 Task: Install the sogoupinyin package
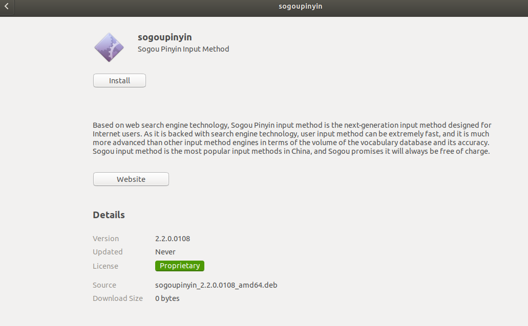pos(119,81)
